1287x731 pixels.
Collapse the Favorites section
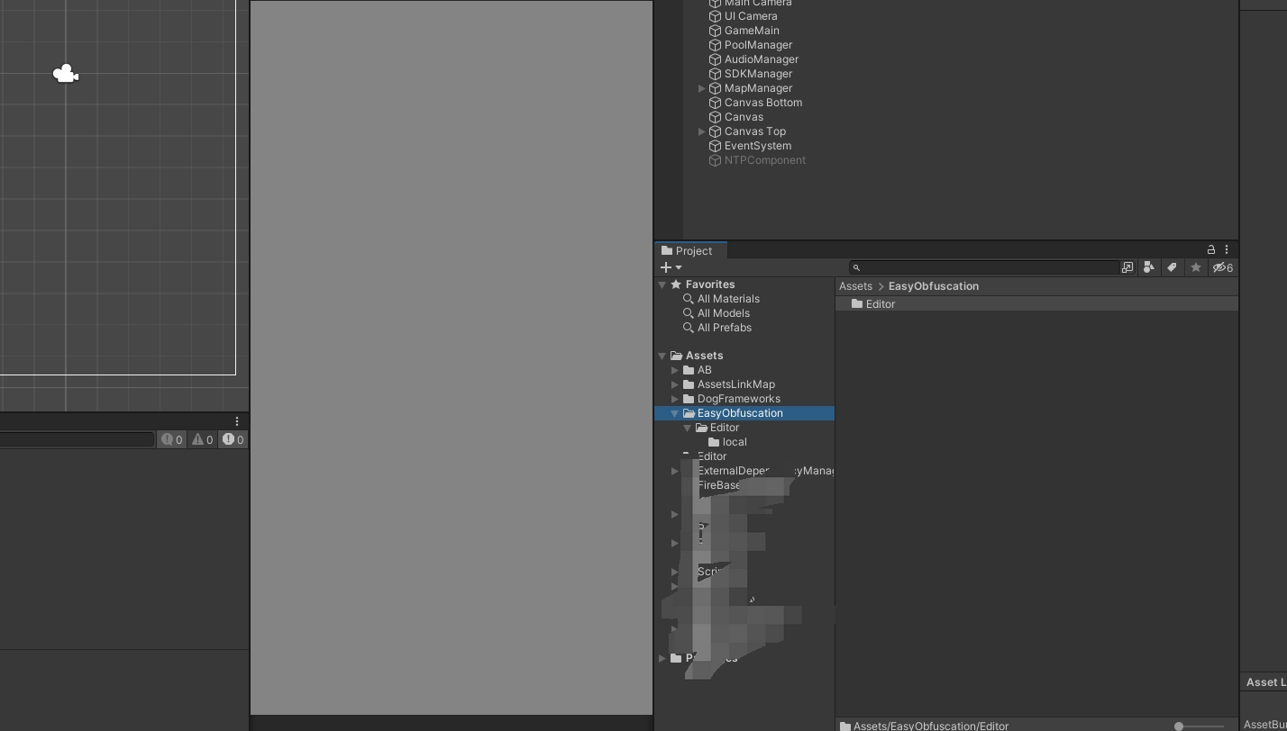tap(662, 284)
